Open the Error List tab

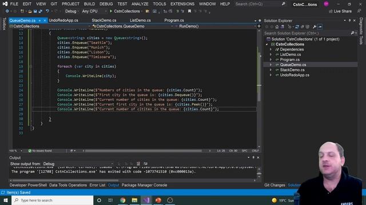point(97,185)
